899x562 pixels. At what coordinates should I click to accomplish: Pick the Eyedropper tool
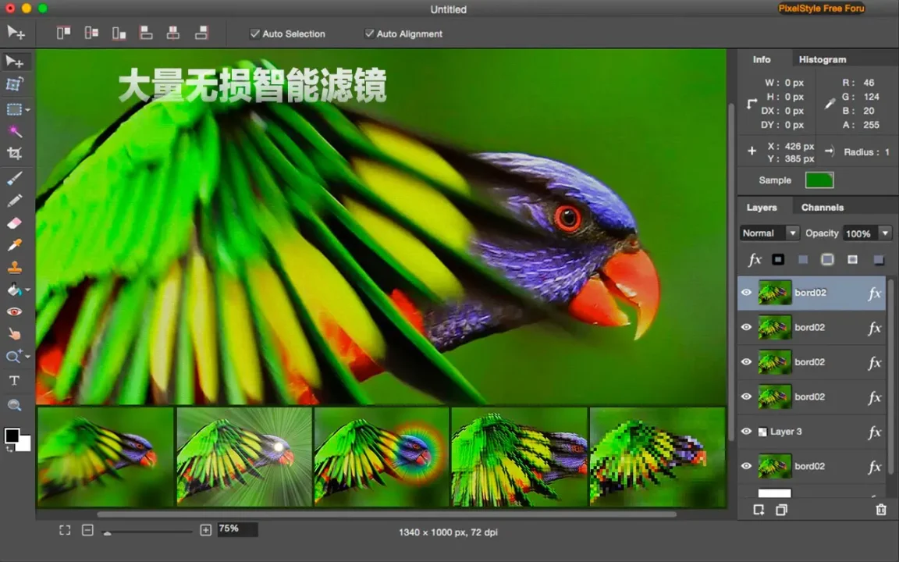pos(14,245)
